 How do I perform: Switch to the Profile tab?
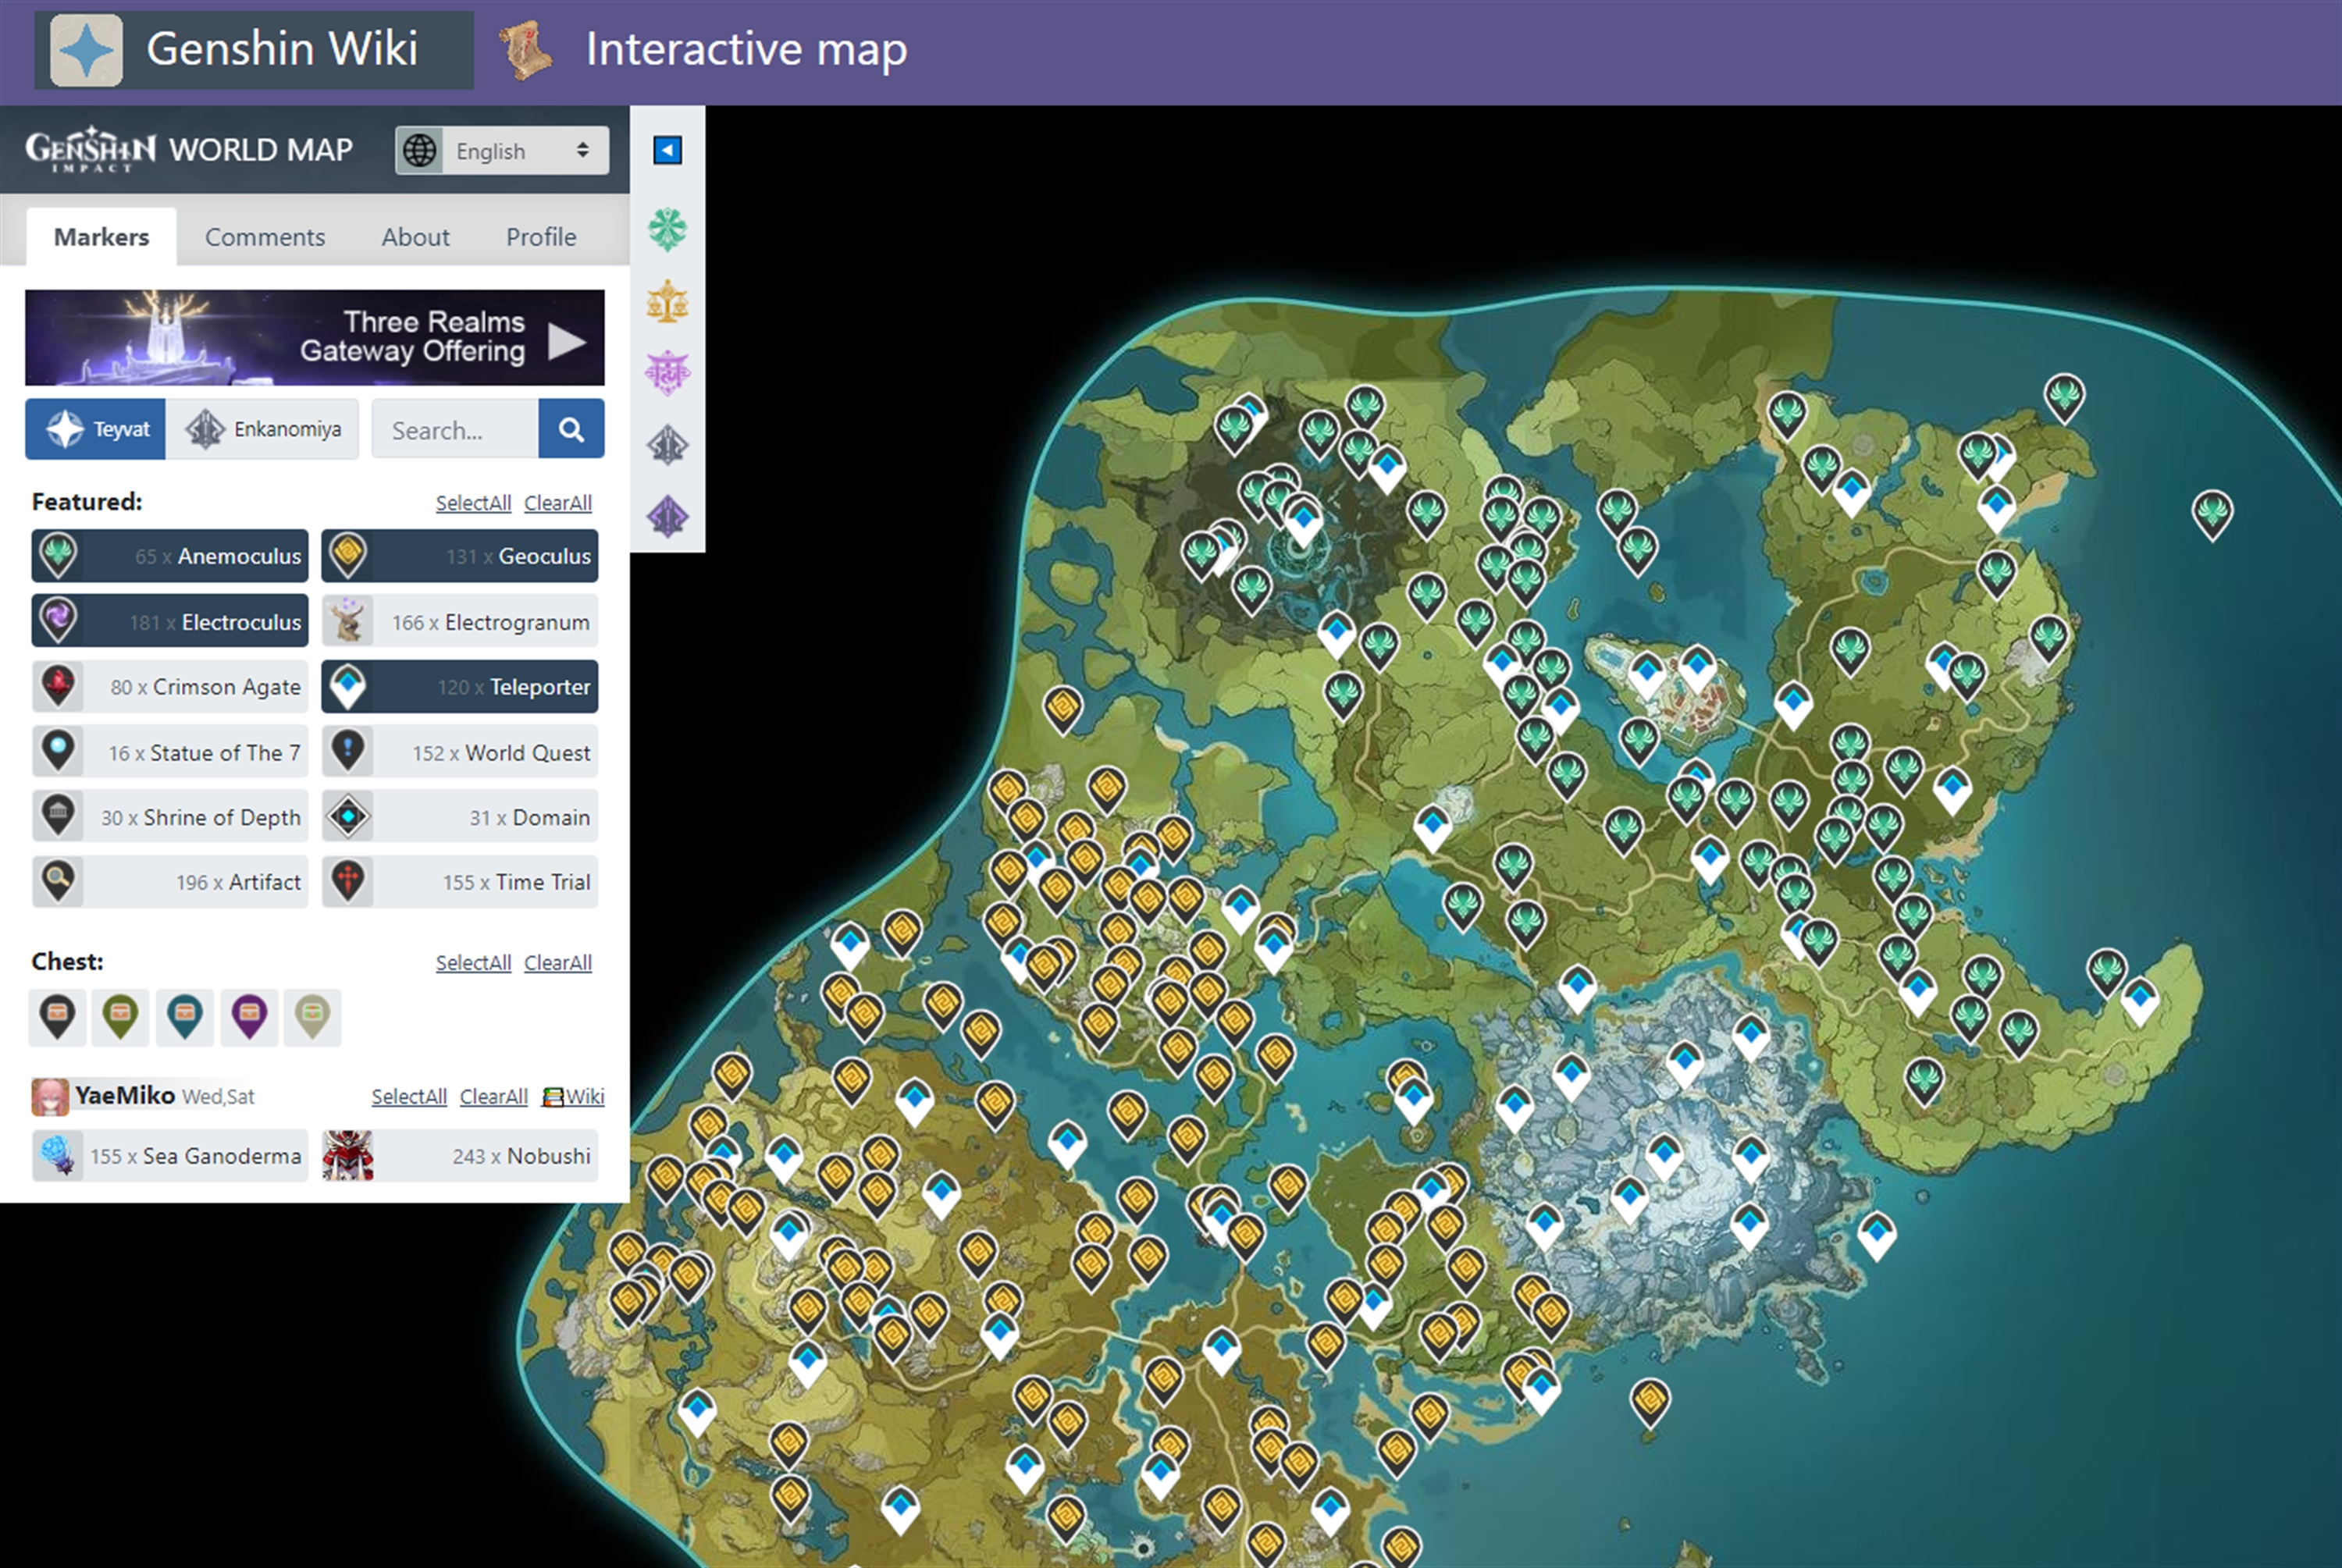[x=540, y=237]
